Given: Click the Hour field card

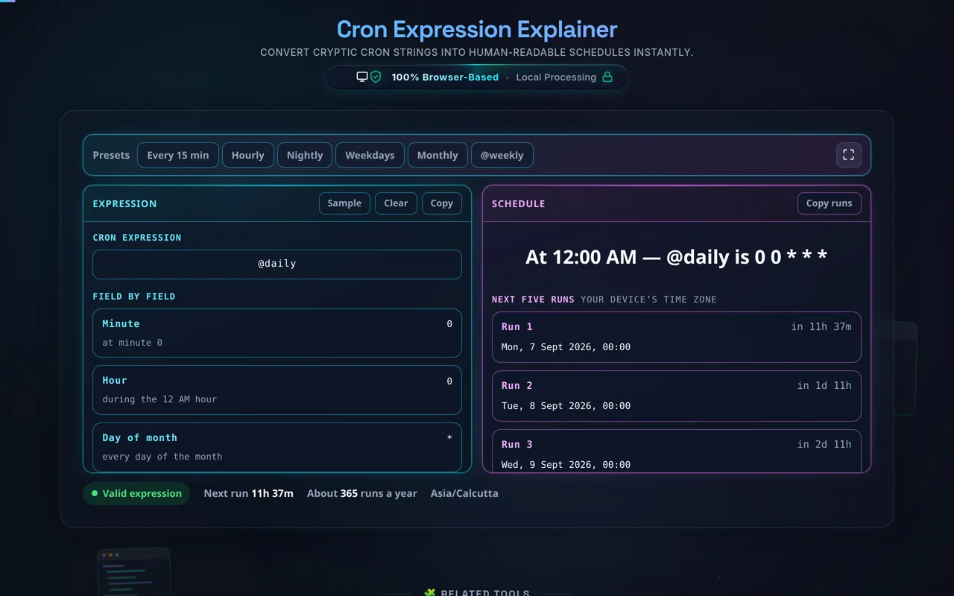Looking at the screenshot, I should point(277,390).
